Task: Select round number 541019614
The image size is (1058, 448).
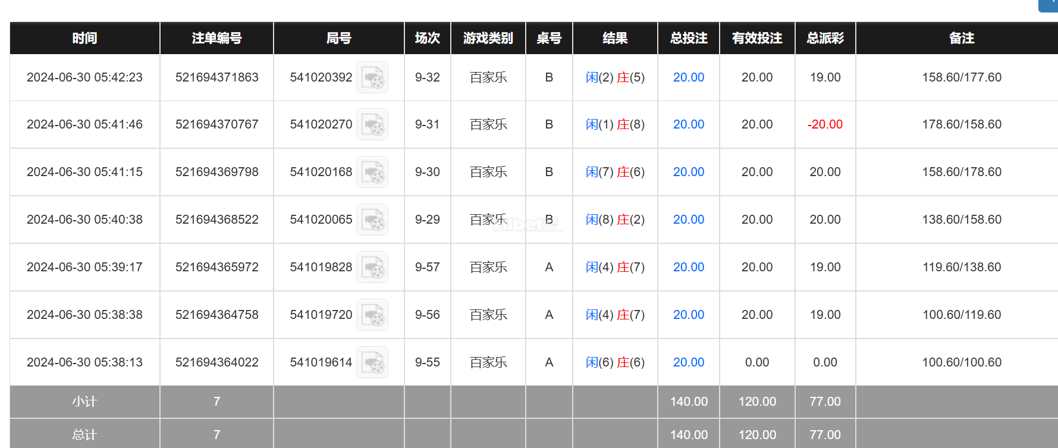Action: [321, 362]
